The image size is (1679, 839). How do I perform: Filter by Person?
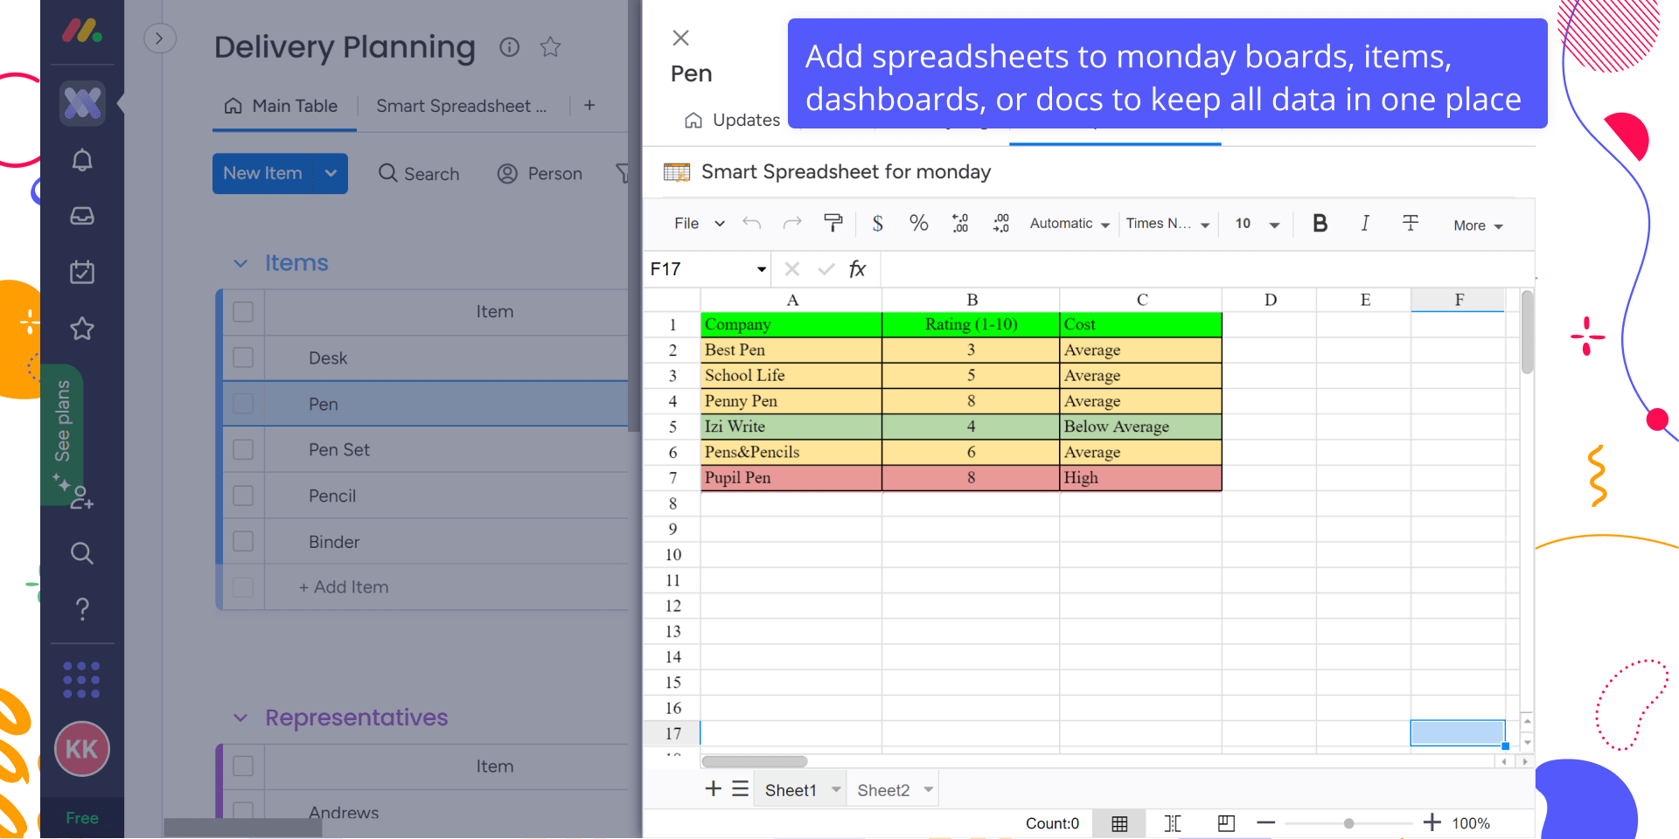click(x=540, y=174)
